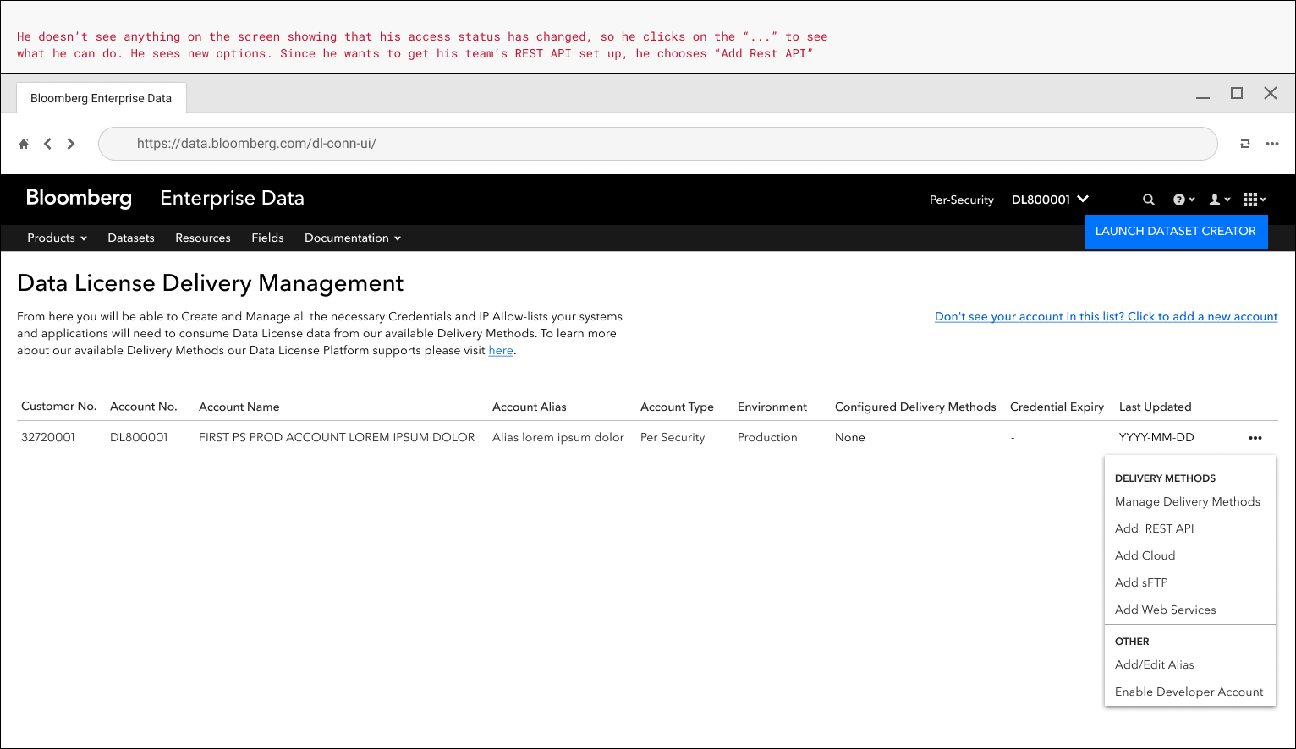Follow the 'here' link in the description
Image resolution: width=1296 pixels, height=749 pixels.
pos(501,351)
